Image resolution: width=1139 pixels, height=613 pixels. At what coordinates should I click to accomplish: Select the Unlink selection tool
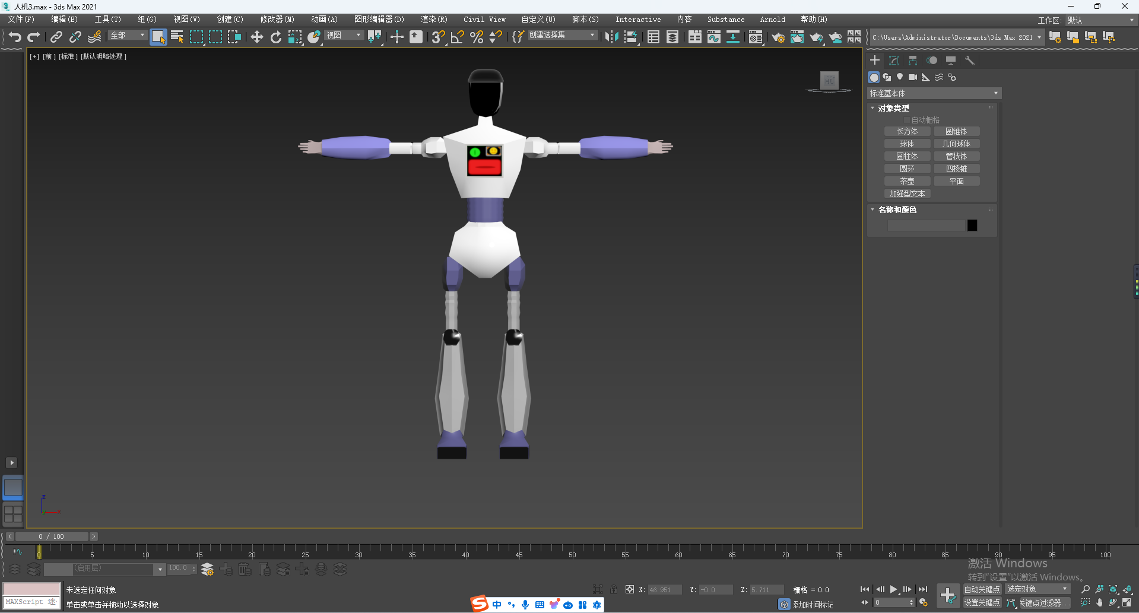75,37
